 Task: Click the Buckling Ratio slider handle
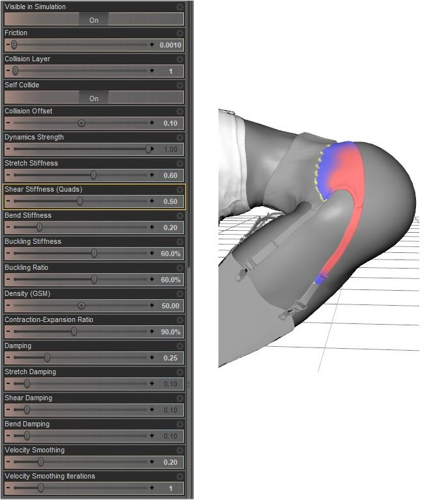click(94, 280)
